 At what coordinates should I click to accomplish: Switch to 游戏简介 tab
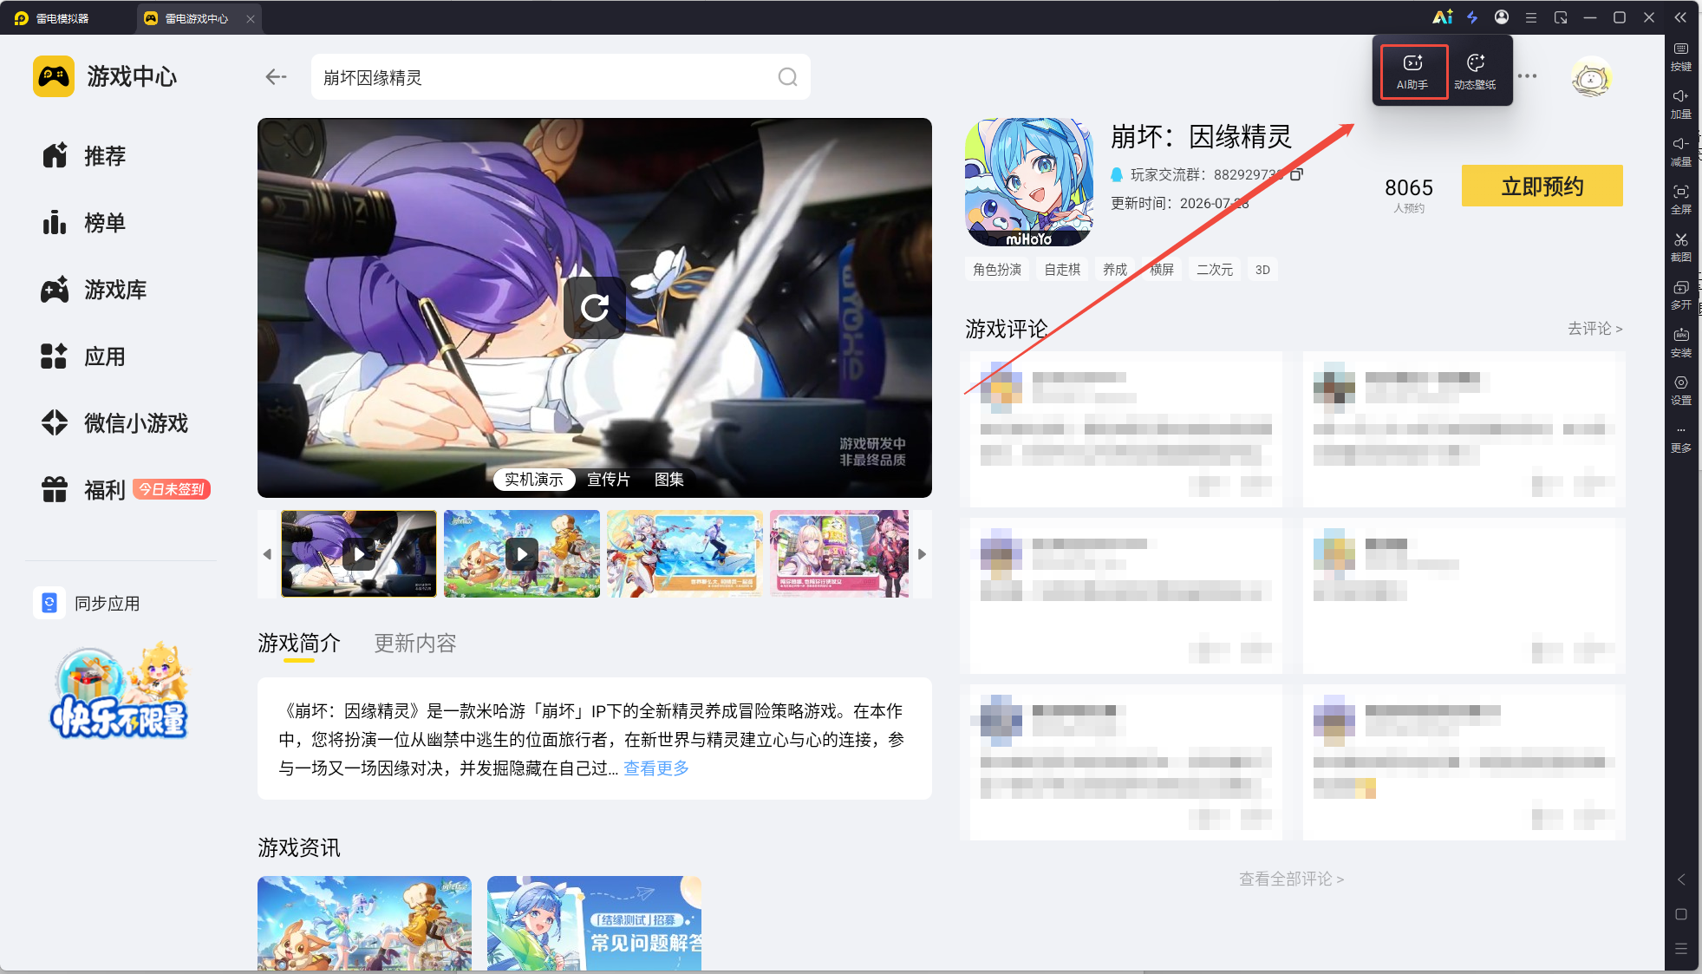[299, 644]
